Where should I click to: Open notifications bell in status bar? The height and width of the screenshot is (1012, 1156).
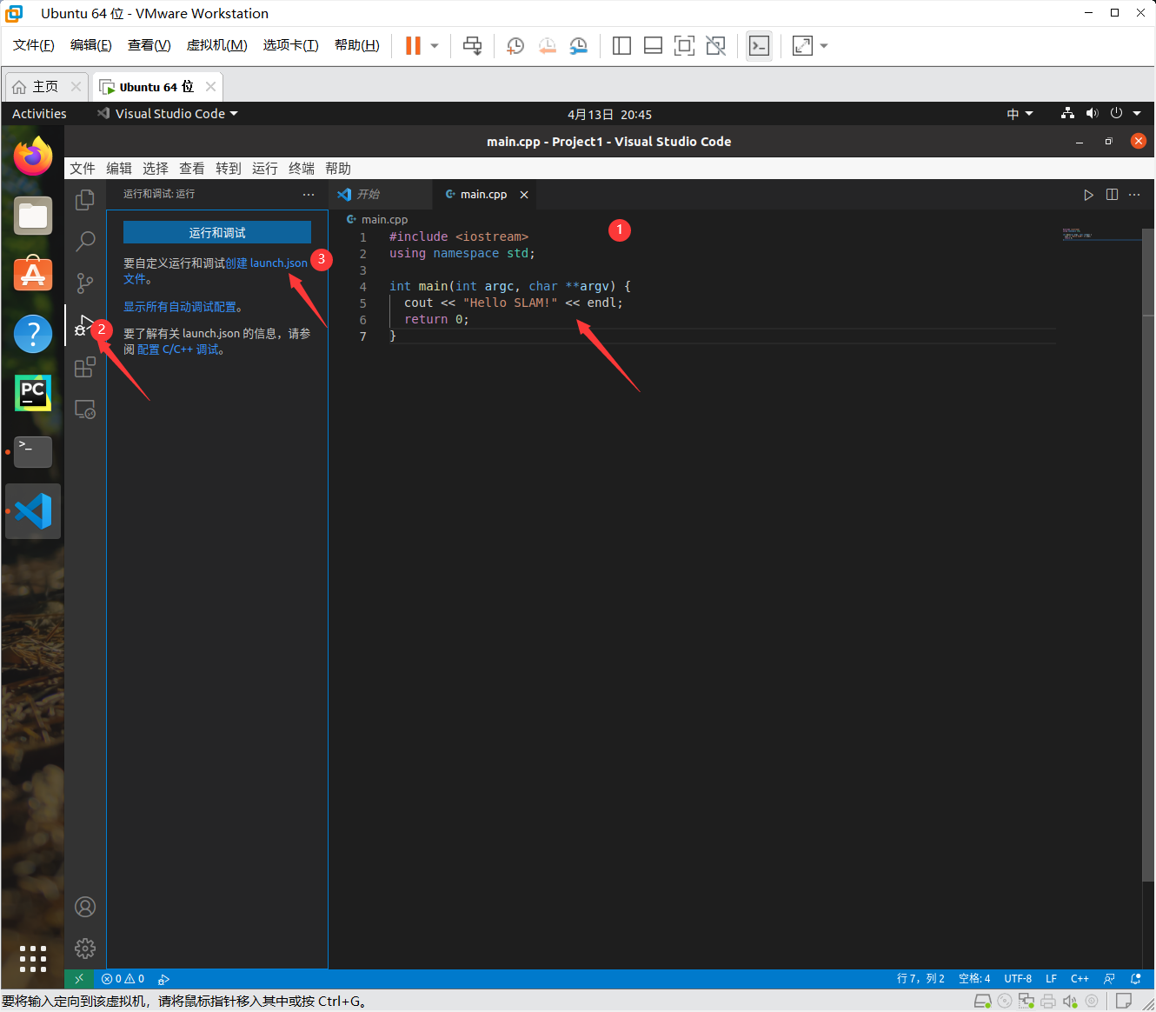pos(1135,979)
